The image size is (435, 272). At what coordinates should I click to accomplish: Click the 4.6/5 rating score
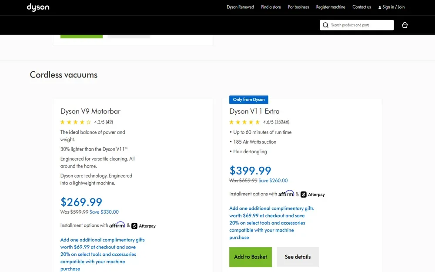coord(268,122)
